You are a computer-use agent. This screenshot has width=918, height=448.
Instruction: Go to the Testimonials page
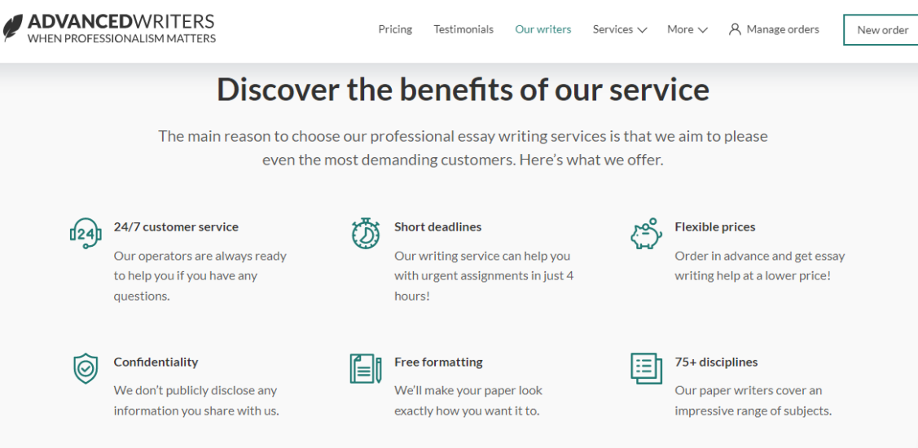463,29
